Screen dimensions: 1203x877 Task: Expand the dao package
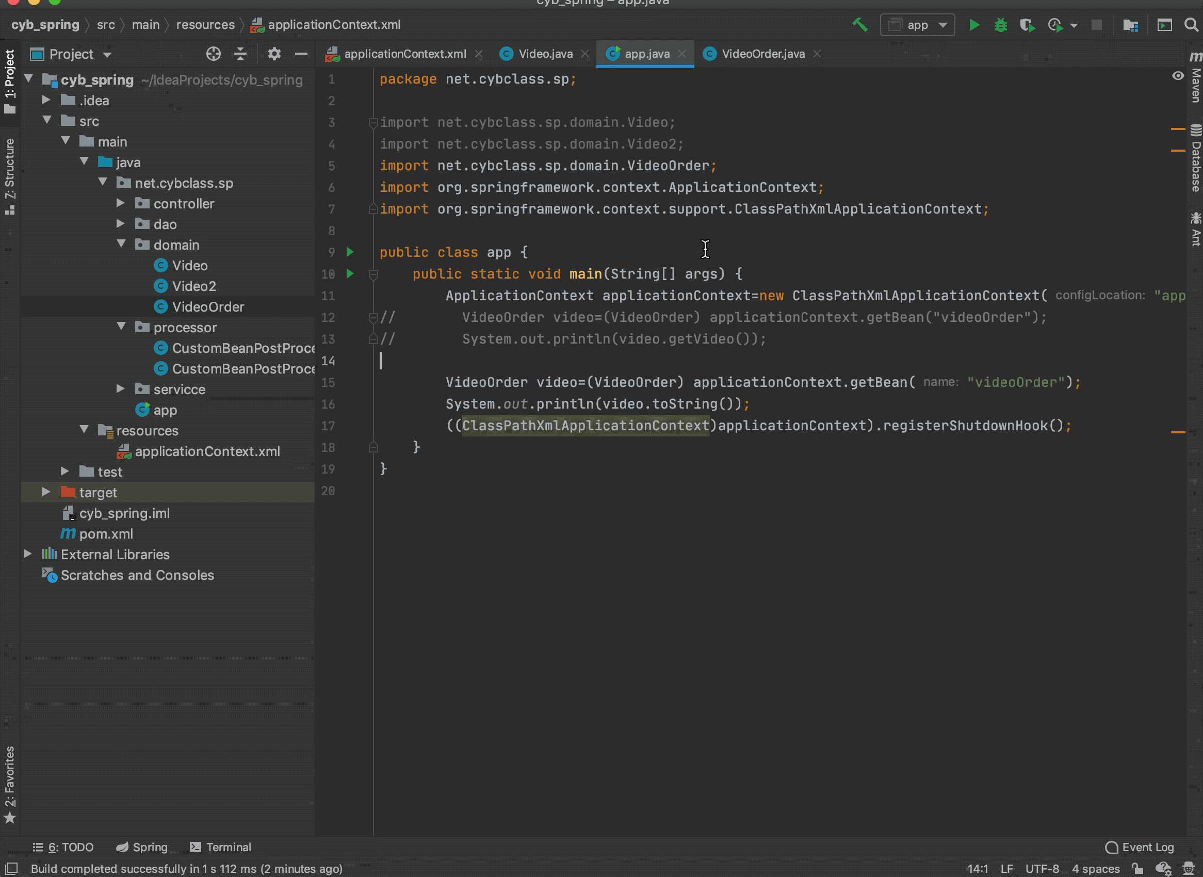(x=121, y=223)
